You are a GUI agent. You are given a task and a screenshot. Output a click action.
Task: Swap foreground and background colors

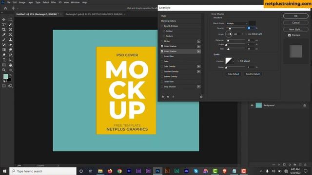(x=10, y=75)
